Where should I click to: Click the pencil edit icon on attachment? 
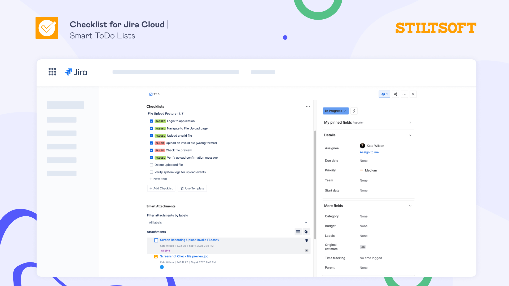[x=306, y=250]
